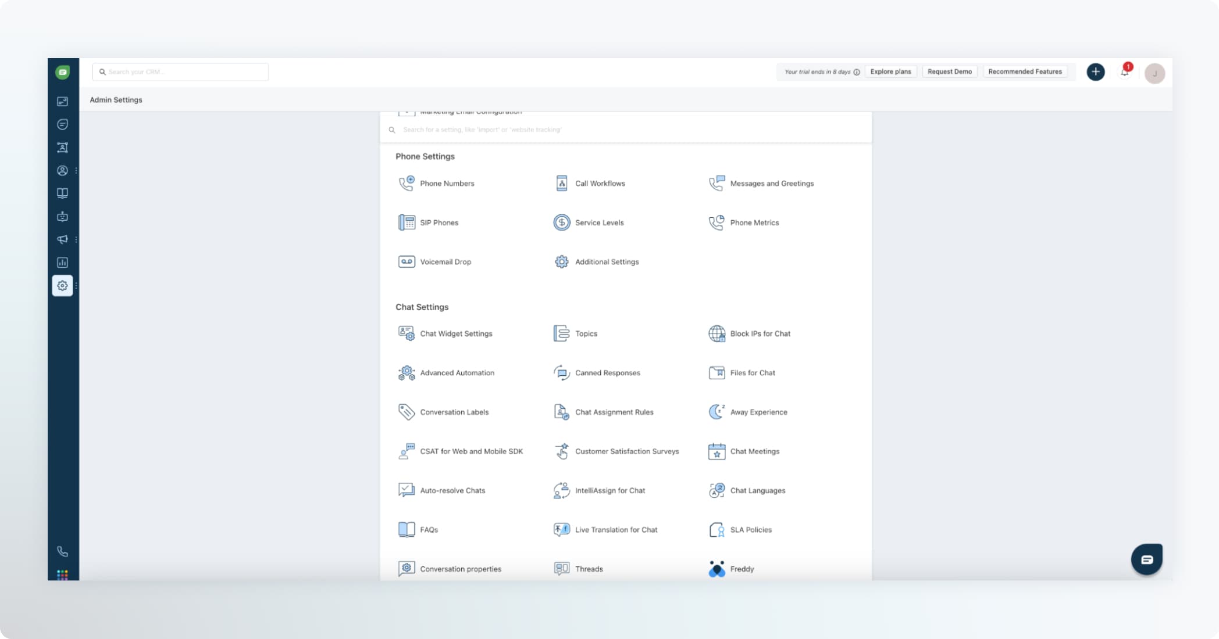Click the Service Levels icon

click(x=561, y=222)
